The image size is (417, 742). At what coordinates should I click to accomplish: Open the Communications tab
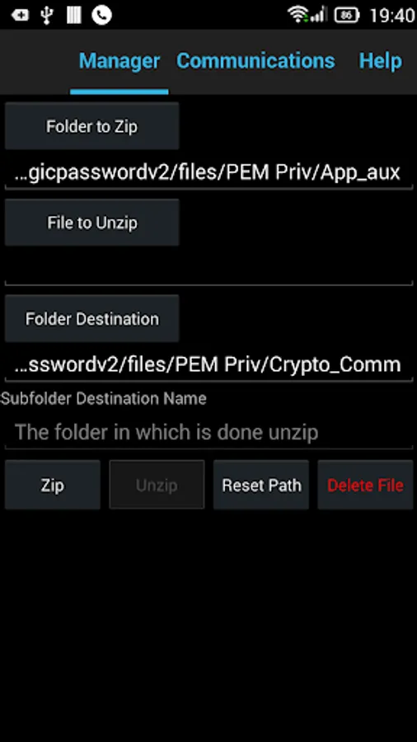pos(255,61)
